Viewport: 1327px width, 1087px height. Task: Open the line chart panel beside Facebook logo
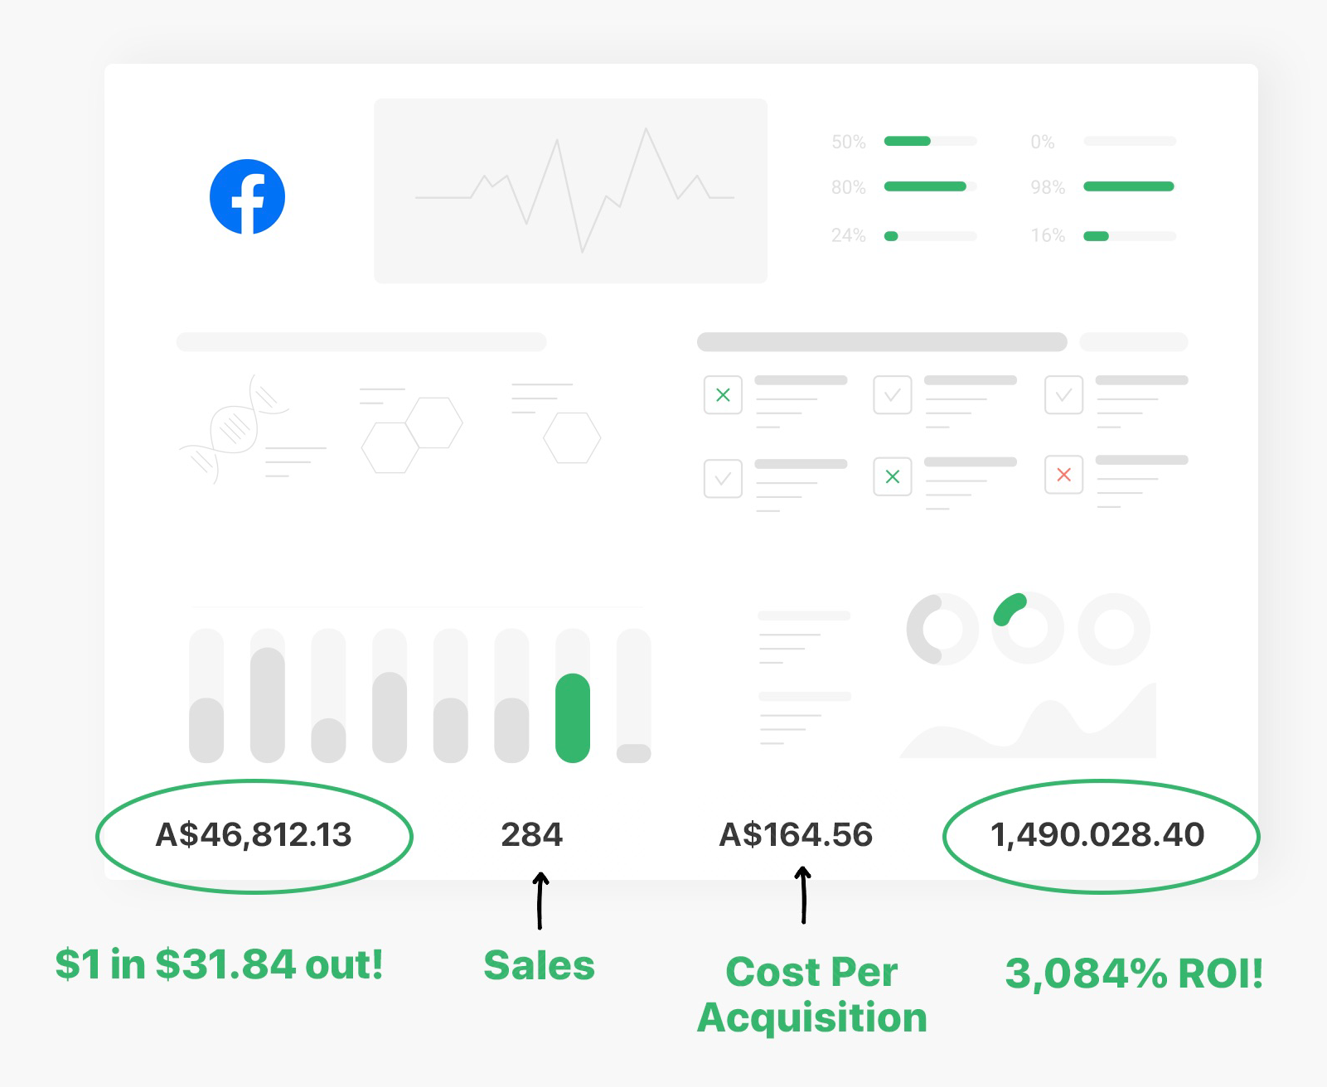[570, 191]
